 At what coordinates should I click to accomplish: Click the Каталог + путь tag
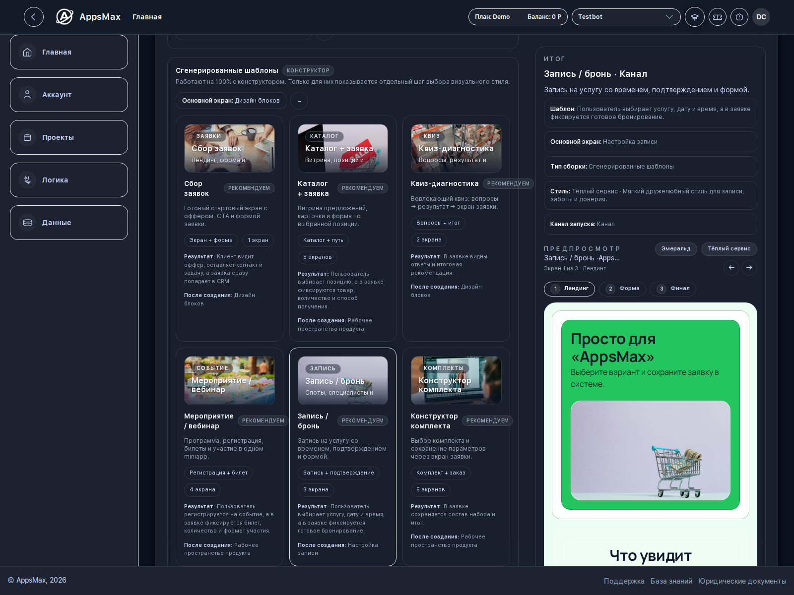(x=323, y=240)
